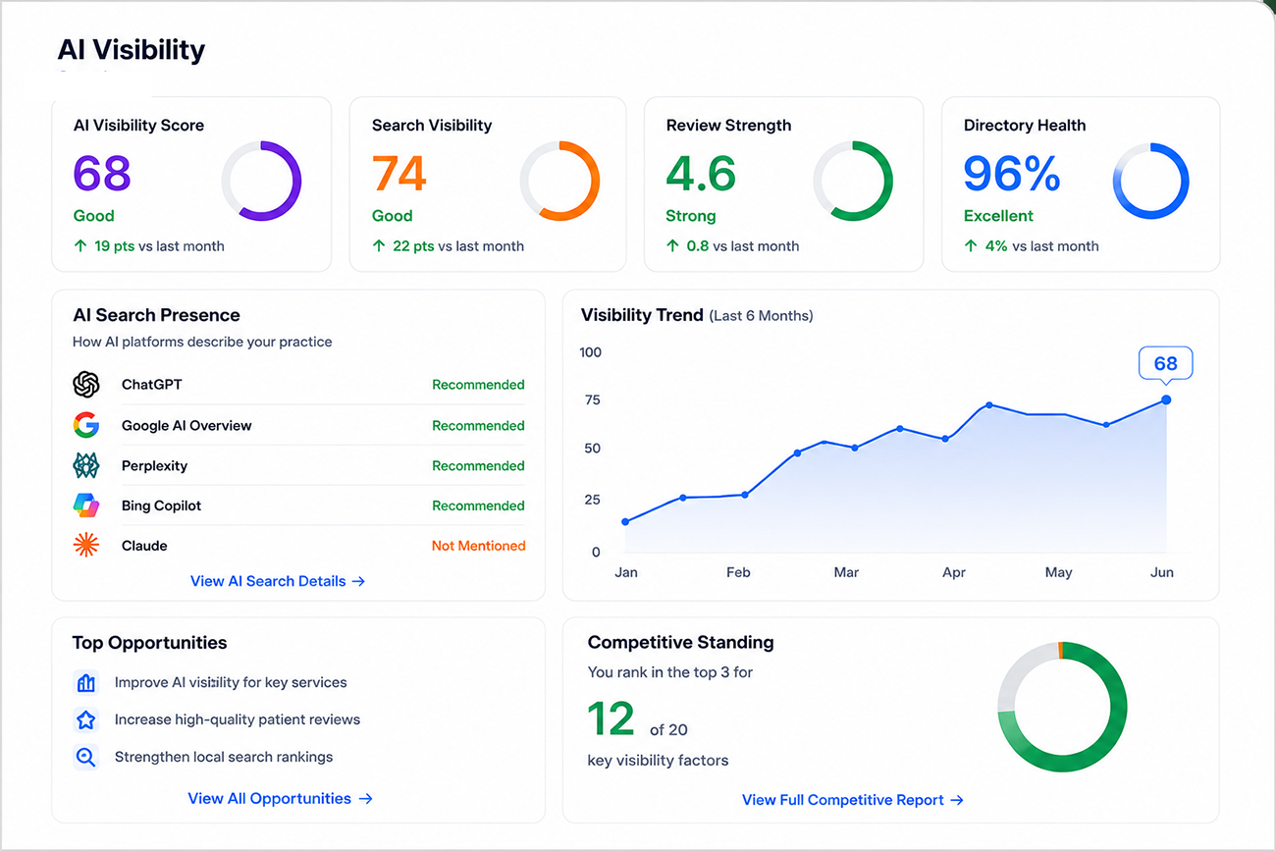Click the Perplexity row label
The width and height of the screenshot is (1276, 851).
(x=154, y=466)
